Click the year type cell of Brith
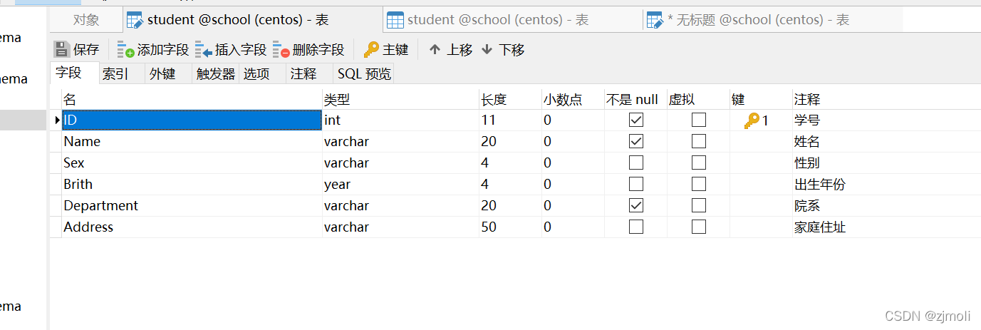Image resolution: width=981 pixels, height=330 pixels. 400,185
